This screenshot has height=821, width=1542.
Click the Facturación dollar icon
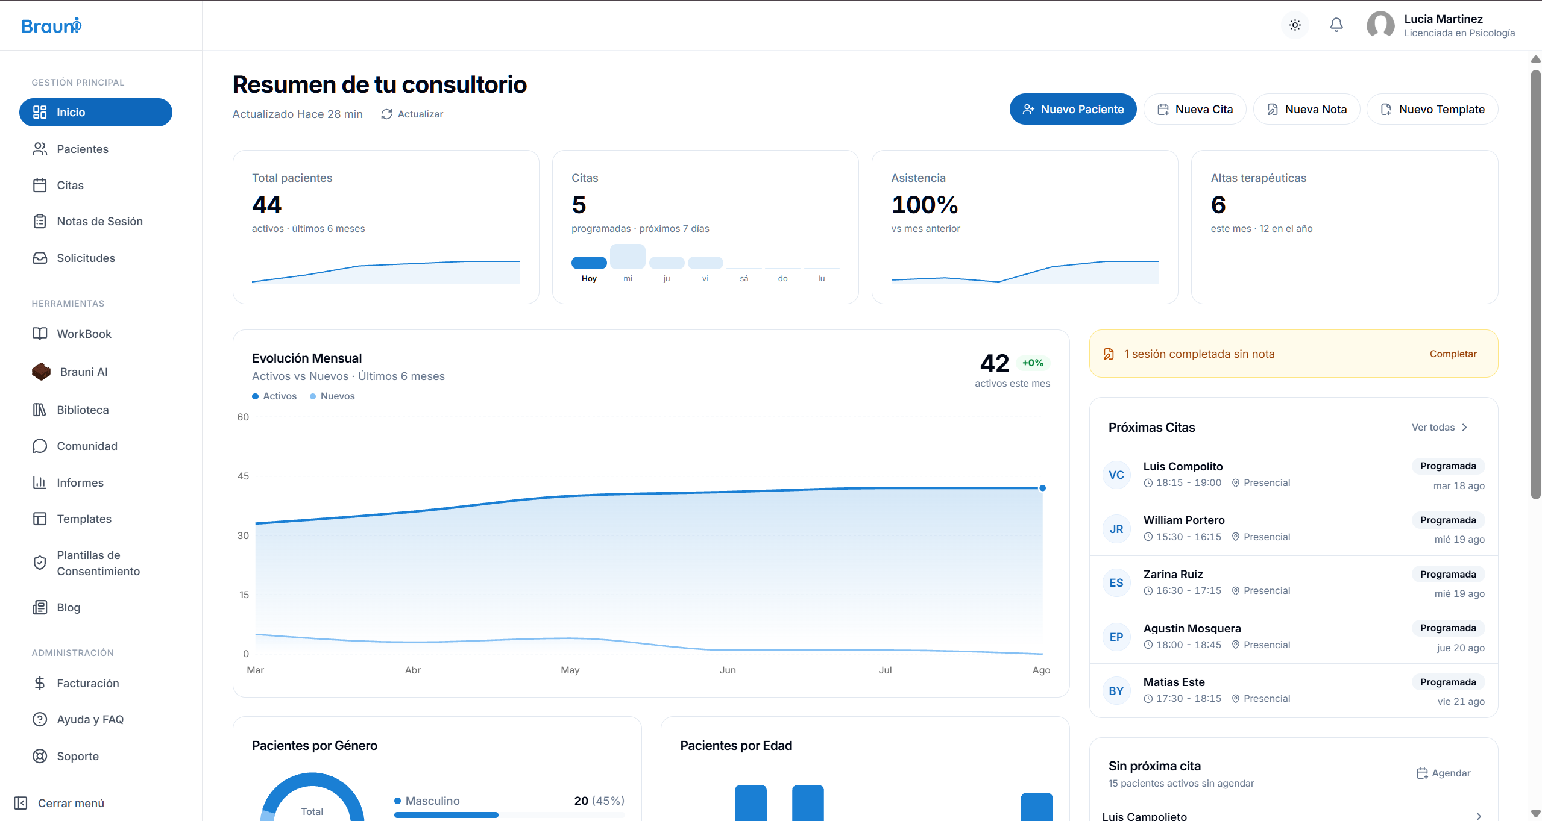coord(40,683)
